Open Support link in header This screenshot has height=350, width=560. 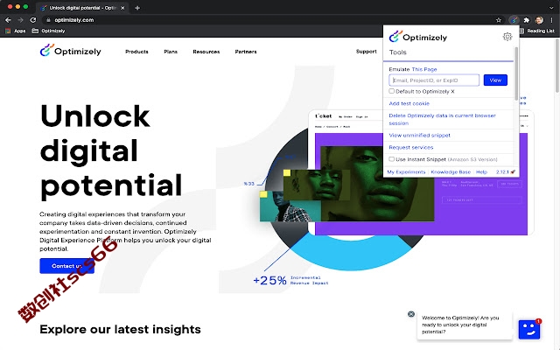366,52
